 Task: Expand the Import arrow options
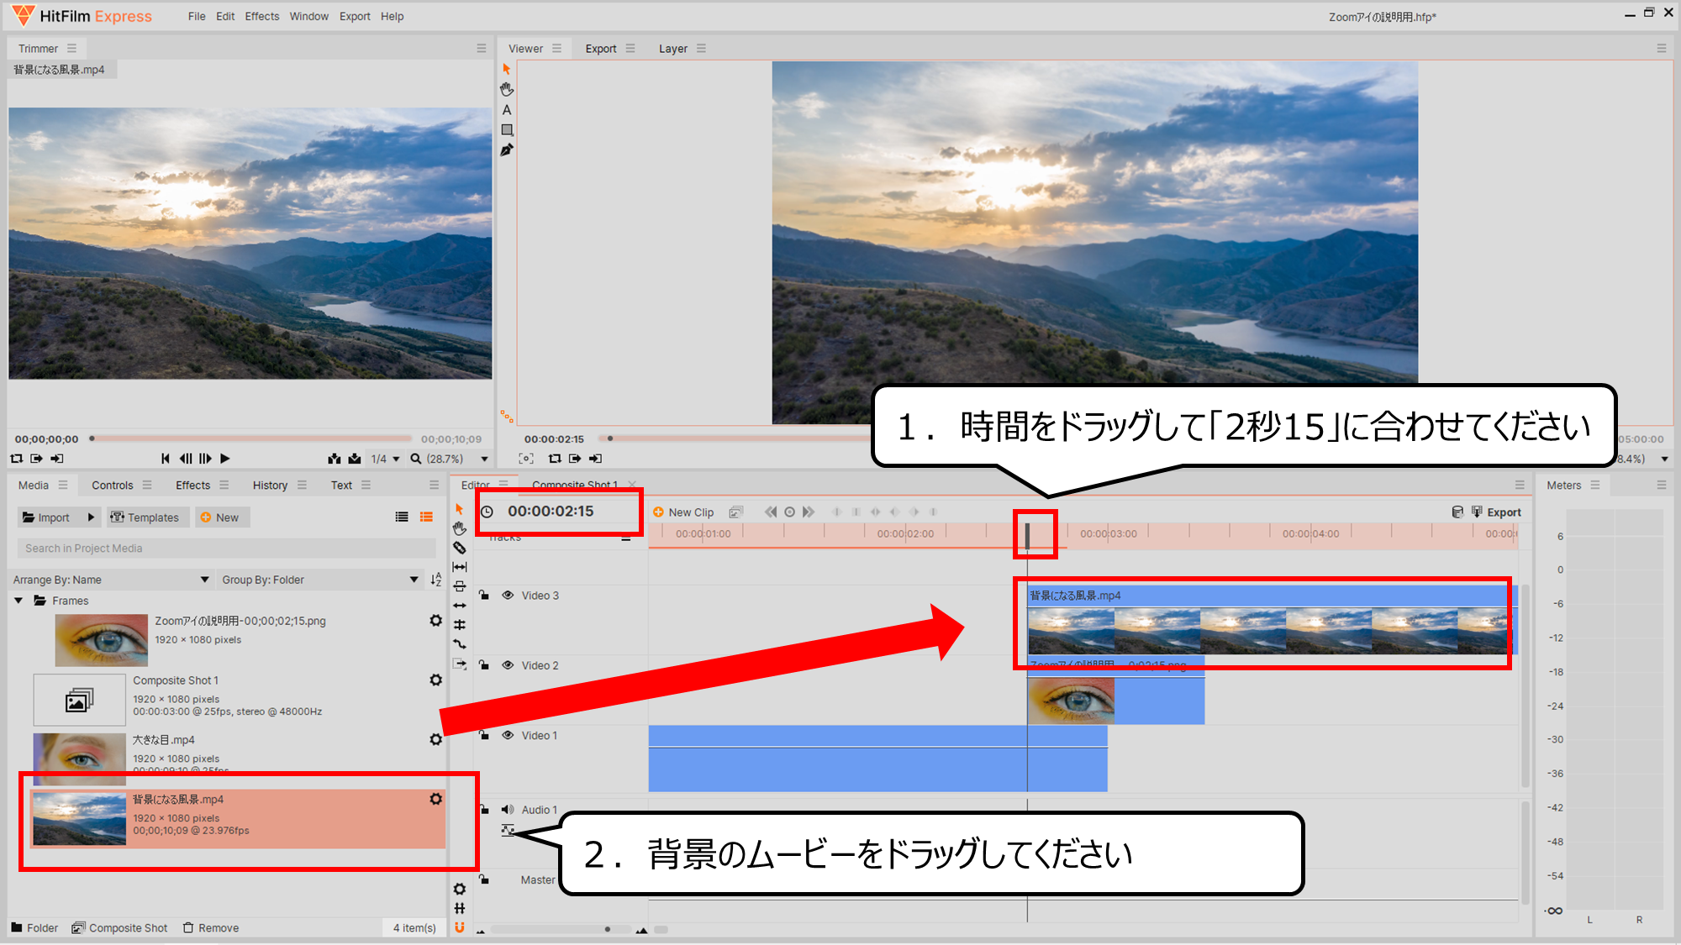[91, 517]
